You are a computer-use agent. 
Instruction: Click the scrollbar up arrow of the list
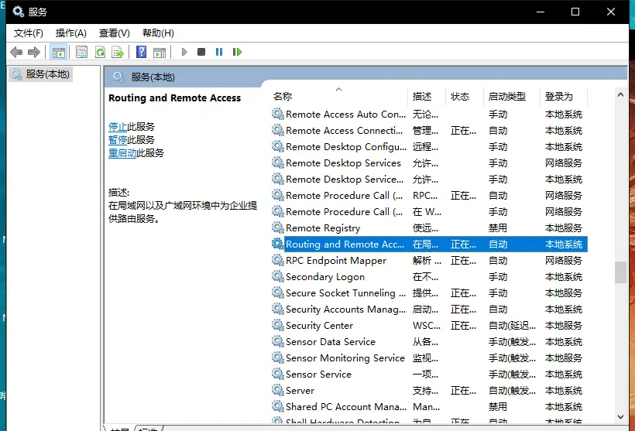[620, 94]
